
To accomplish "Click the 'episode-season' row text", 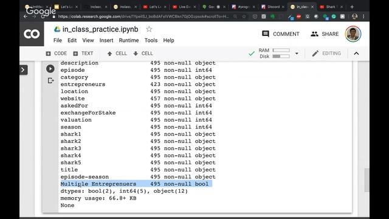I will (x=84, y=177).
